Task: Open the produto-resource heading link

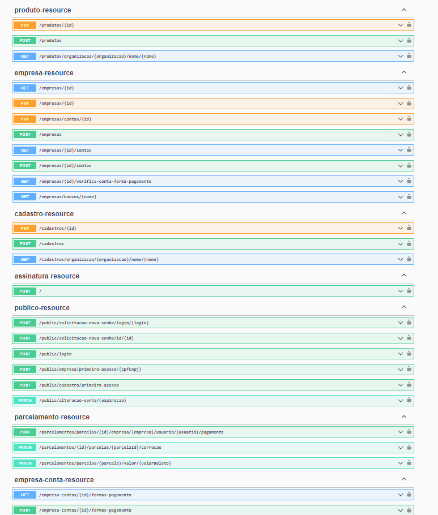Action: coord(42,10)
